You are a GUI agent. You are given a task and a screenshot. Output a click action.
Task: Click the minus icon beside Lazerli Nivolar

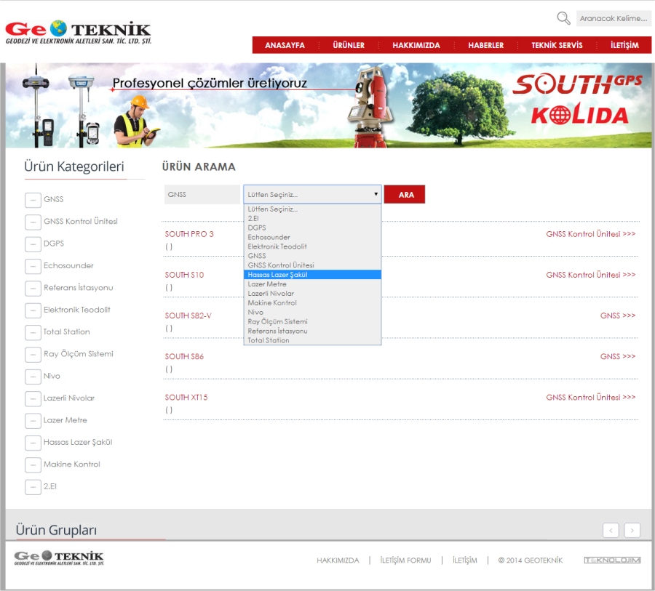(33, 399)
